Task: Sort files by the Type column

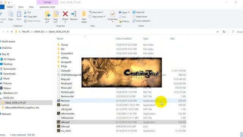Action: 146,39
